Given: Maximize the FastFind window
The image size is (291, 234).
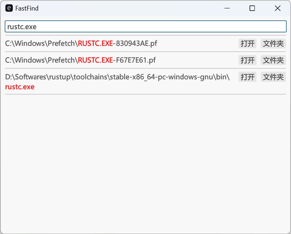Looking at the screenshot, I should [x=252, y=8].
